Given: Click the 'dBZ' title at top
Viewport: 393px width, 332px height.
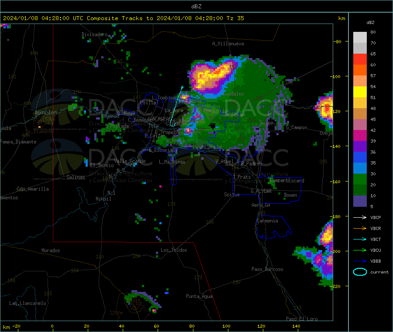Looking at the screenshot, I should [196, 7].
